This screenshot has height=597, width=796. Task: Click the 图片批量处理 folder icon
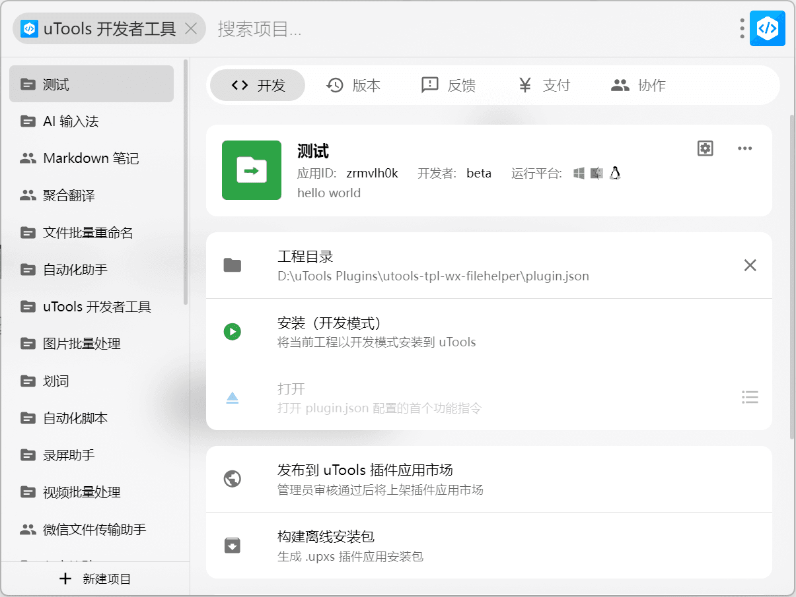(x=28, y=344)
